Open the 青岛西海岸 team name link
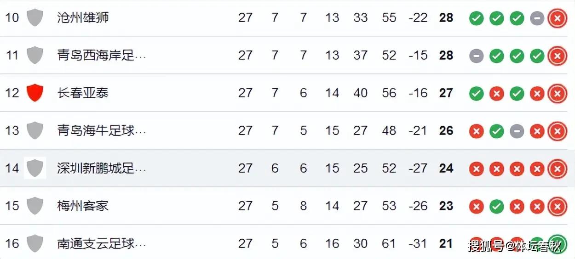The height and width of the screenshot is (259, 575). click(101, 55)
